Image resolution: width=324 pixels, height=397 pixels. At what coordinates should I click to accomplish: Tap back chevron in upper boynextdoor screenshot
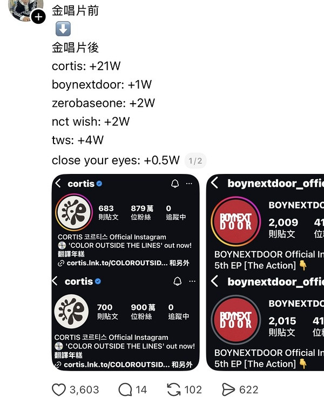214,183
